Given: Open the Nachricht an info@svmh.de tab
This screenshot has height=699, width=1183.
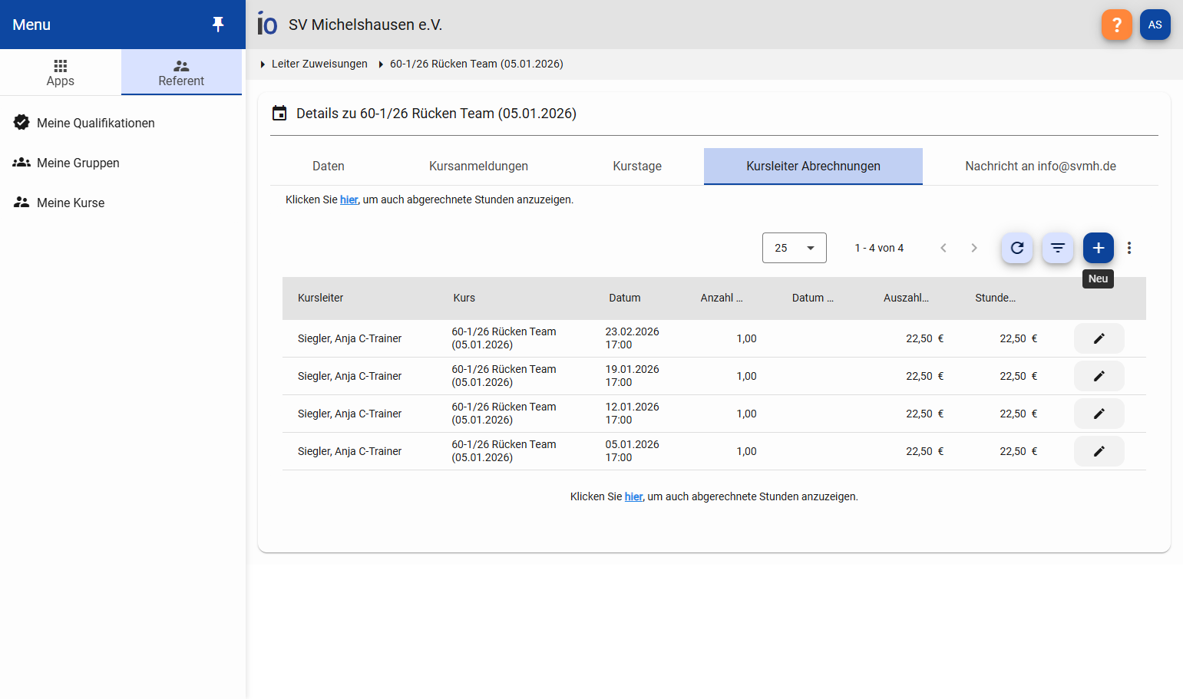Looking at the screenshot, I should (1040, 167).
